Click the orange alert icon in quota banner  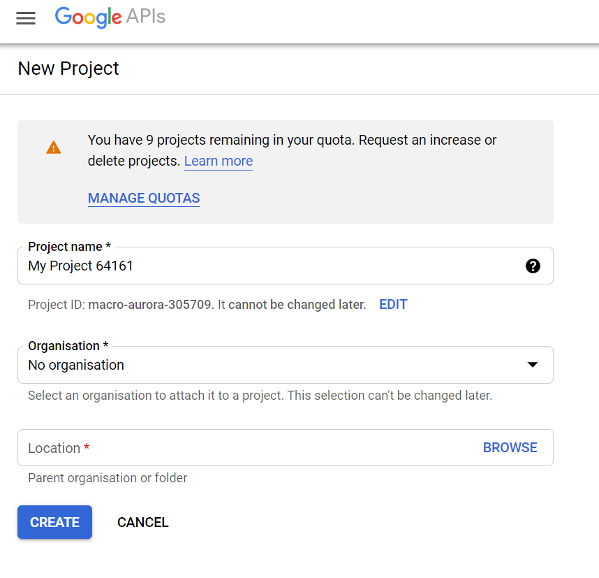[x=54, y=147]
